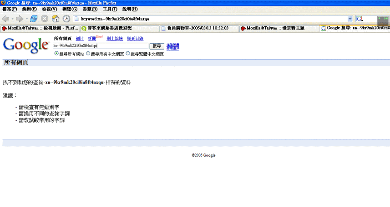Open the Back button history dropdown arrow
The height and width of the screenshot is (207, 390).
point(12,19)
